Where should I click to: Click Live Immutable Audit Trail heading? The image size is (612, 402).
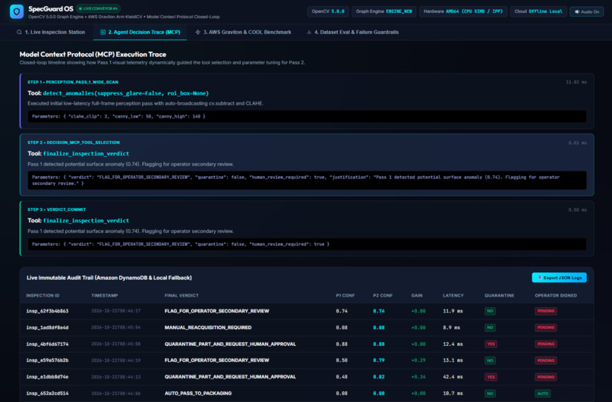[109, 278]
